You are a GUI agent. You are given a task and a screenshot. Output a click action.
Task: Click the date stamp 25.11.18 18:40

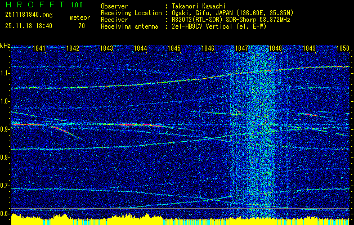29,26
